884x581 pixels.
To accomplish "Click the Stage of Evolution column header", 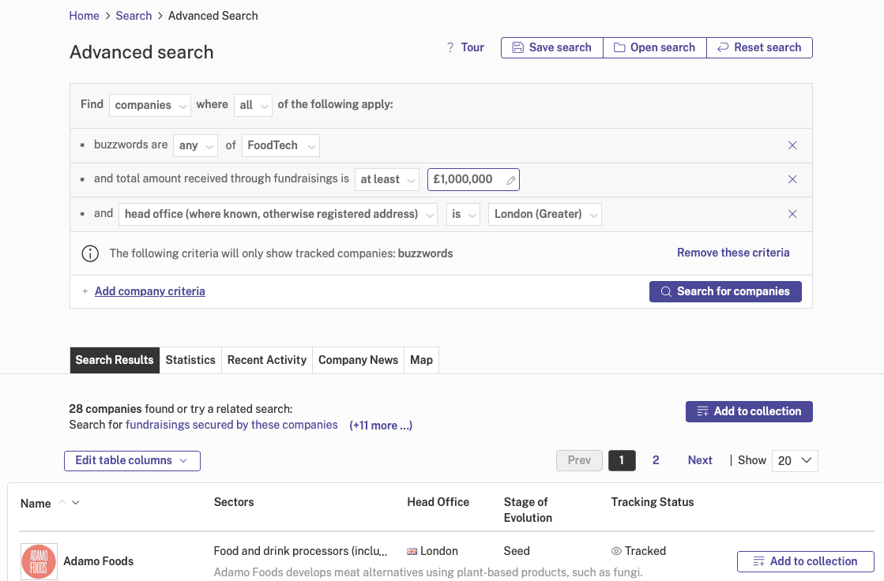I will coord(528,510).
